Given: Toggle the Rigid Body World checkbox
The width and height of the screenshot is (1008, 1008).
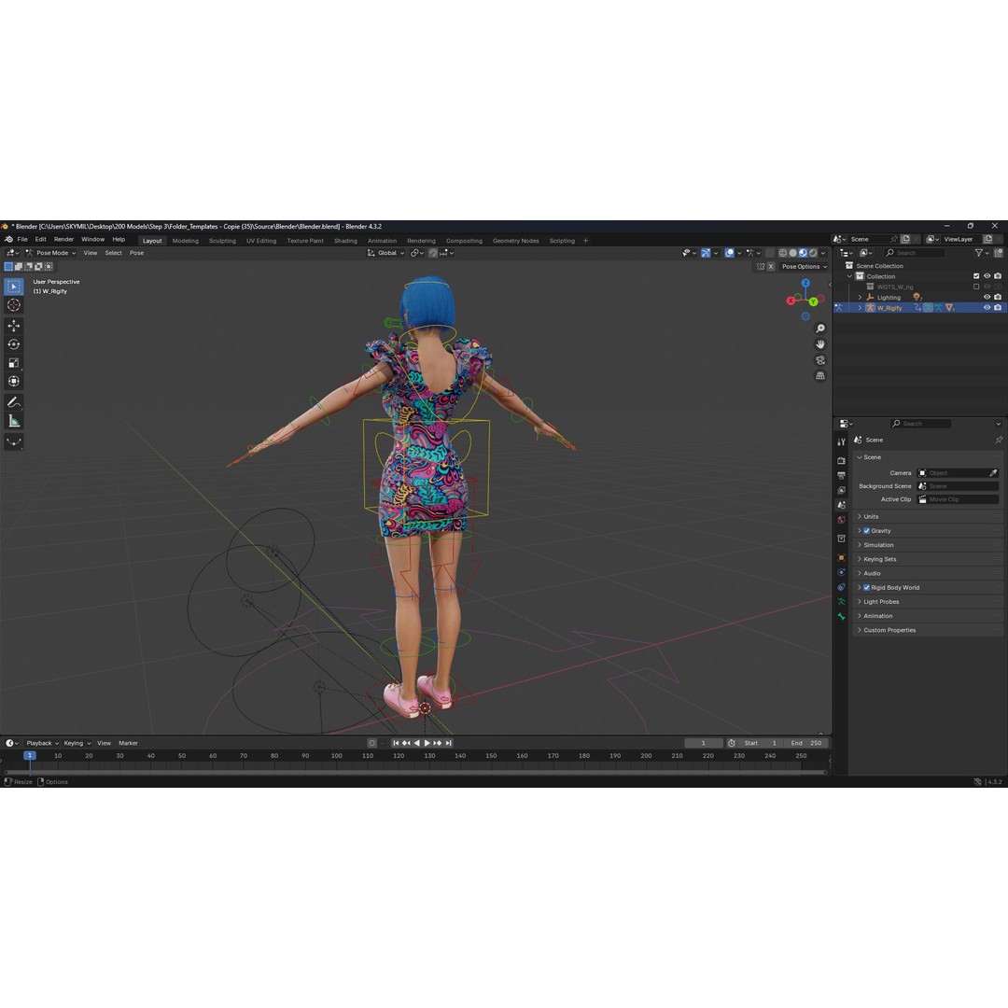Looking at the screenshot, I should coord(866,588).
